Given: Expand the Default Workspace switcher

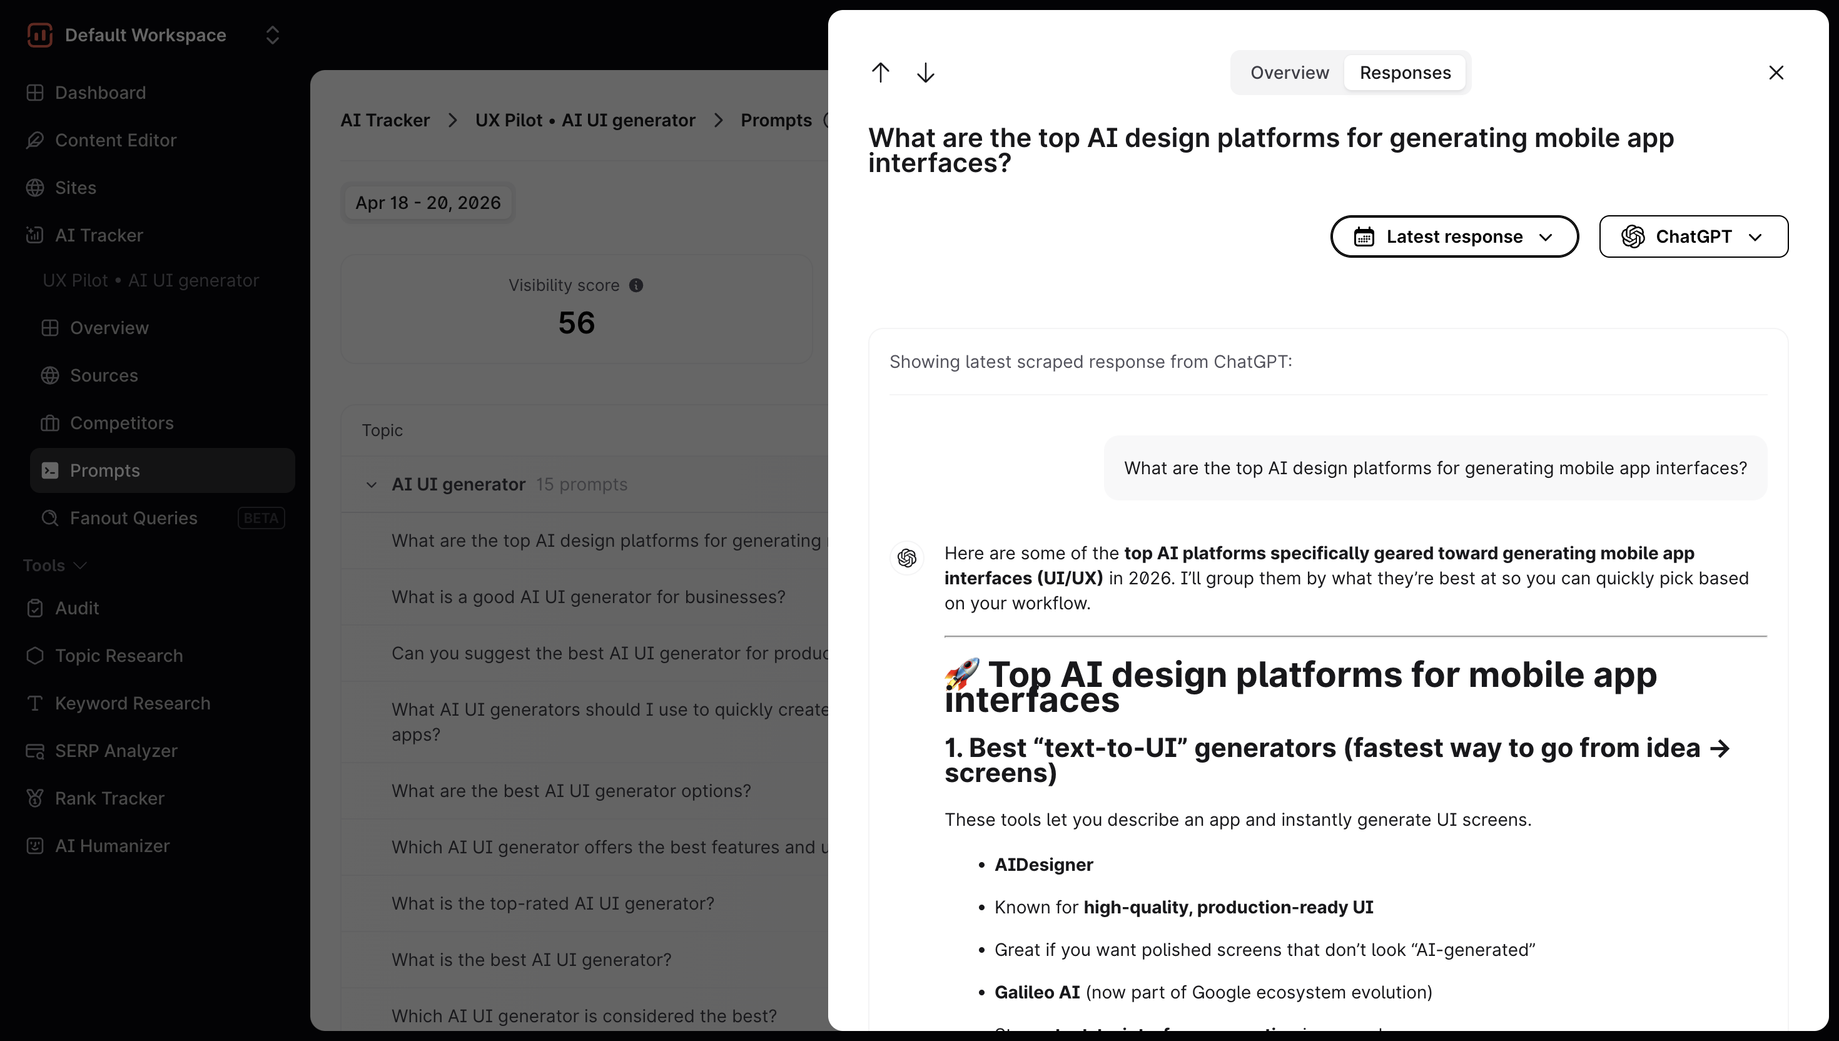Looking at the screenshot, I should [x=272, y=35].
